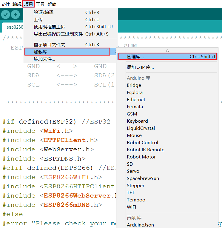Open the 项目 menu
The width and height of the screenshot is (222, 228).
point(28,4)
